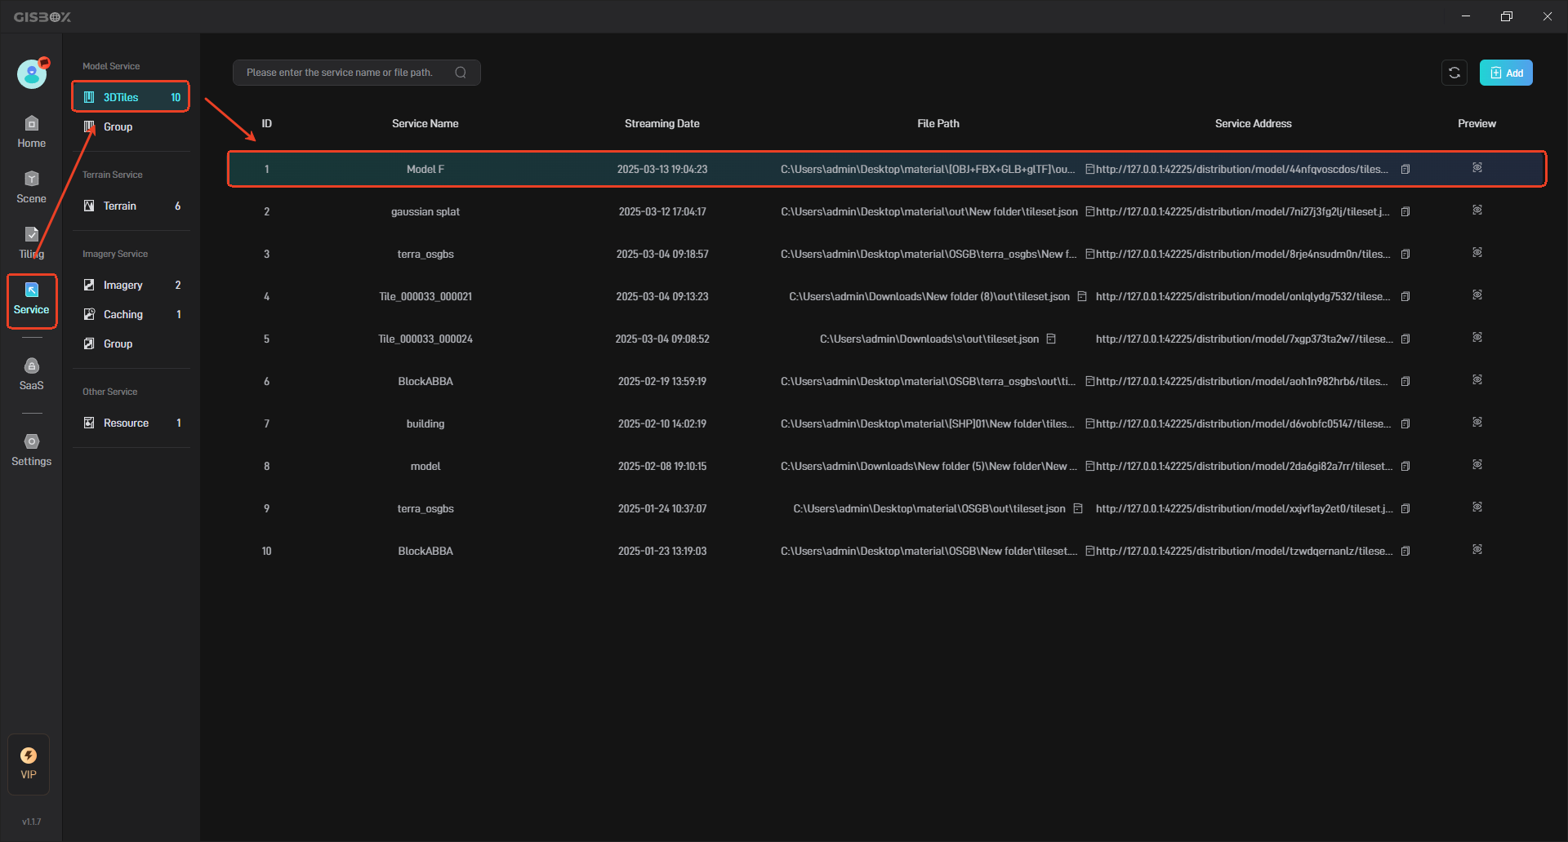Open the Service section
Viewport: 1568px width, 842px height.
(x=32, y=299)
